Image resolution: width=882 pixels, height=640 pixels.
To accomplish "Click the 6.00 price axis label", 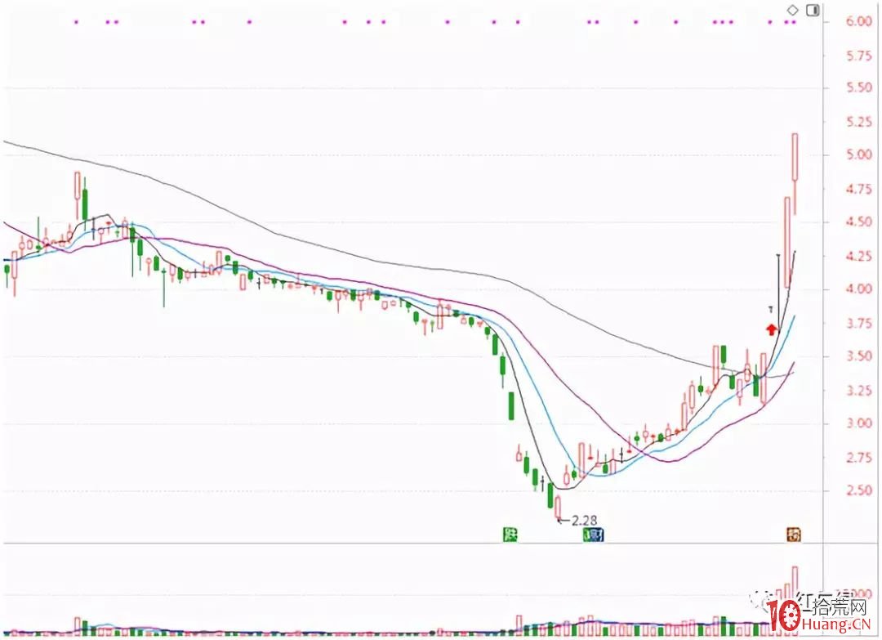I will [x=859, y=20].
